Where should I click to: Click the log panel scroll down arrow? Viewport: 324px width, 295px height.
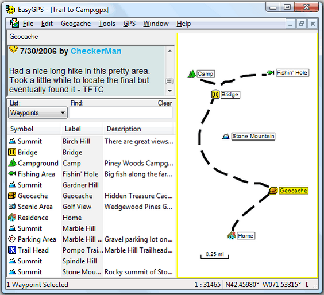click(x=170, y=91)
